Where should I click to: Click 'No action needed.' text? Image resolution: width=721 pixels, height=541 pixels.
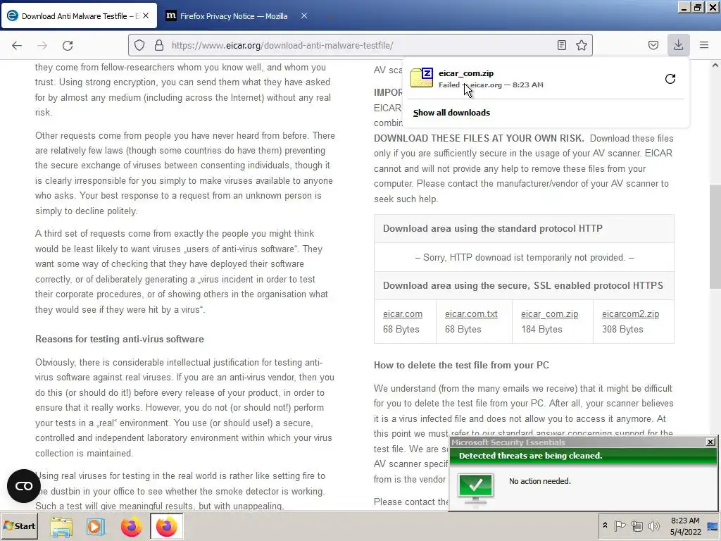[540, 480]
